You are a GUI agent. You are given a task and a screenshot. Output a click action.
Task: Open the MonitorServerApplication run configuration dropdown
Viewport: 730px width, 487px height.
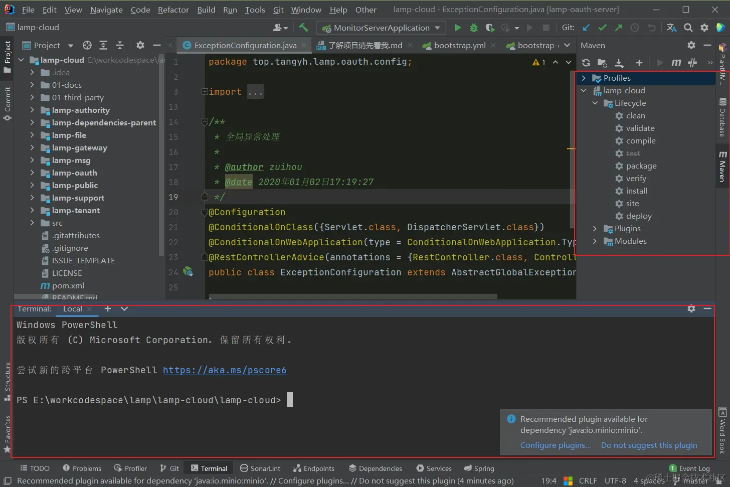point(382,28)
